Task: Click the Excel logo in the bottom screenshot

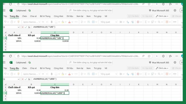Action: 11,62
